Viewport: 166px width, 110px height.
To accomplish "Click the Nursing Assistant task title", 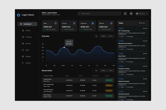I will (x=124, y=94).
